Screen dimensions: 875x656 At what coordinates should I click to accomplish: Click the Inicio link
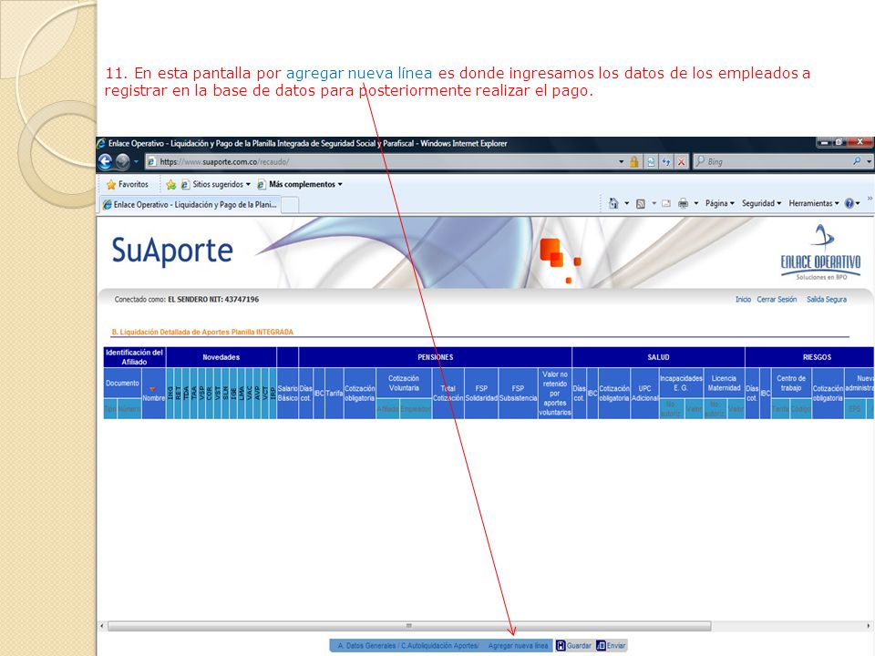point(743,300)
